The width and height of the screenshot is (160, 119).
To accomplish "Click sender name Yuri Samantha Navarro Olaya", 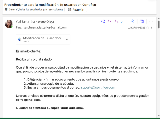I will pyautogui.click(x=35, y=22).
